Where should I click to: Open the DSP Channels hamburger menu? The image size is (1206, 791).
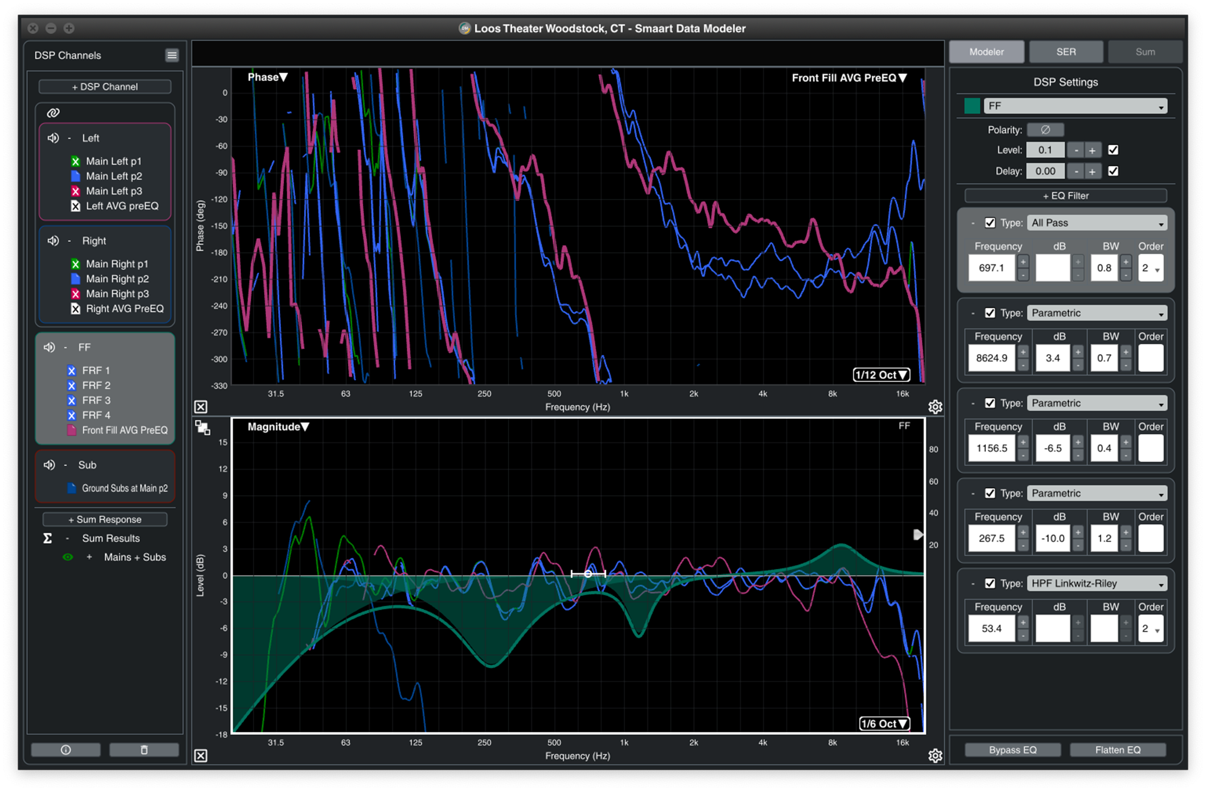[172, 55]
